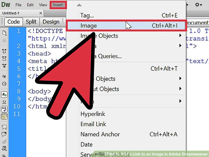Click the Open Documents icon in coding toolbar

coord(4,33)
